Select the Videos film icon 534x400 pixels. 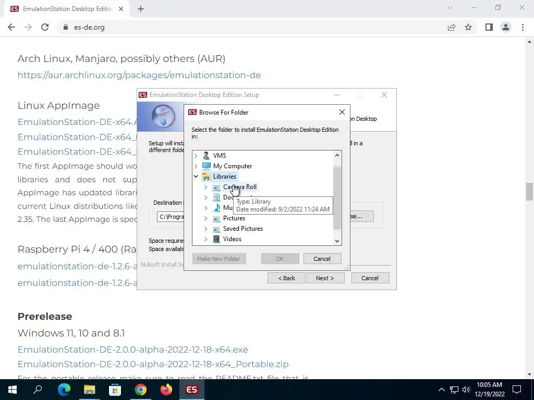click(x=216, y=239)
